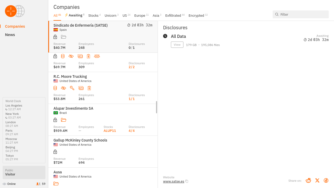Click the company list scrollbar handle
Image resolution: width=334 pixels, height=188 pixels.
pos(157,107)
